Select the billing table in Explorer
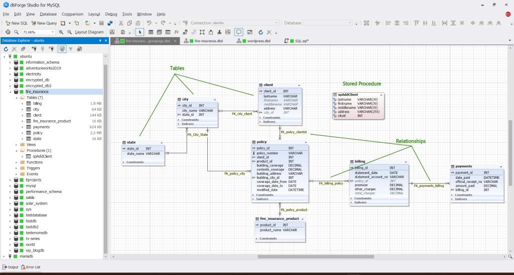The height and width of the screenshot is (275, 514). point(37,104)
